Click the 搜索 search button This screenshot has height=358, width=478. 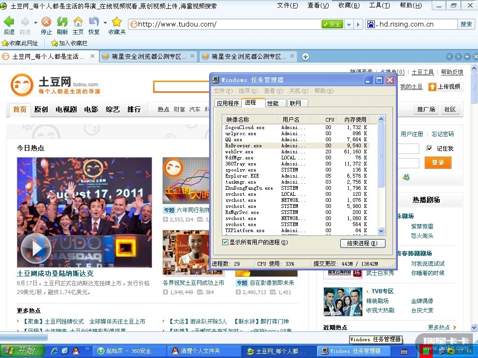point(466,24)
